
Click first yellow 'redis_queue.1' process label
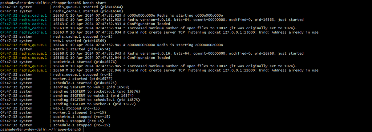[x=33, y=45]
